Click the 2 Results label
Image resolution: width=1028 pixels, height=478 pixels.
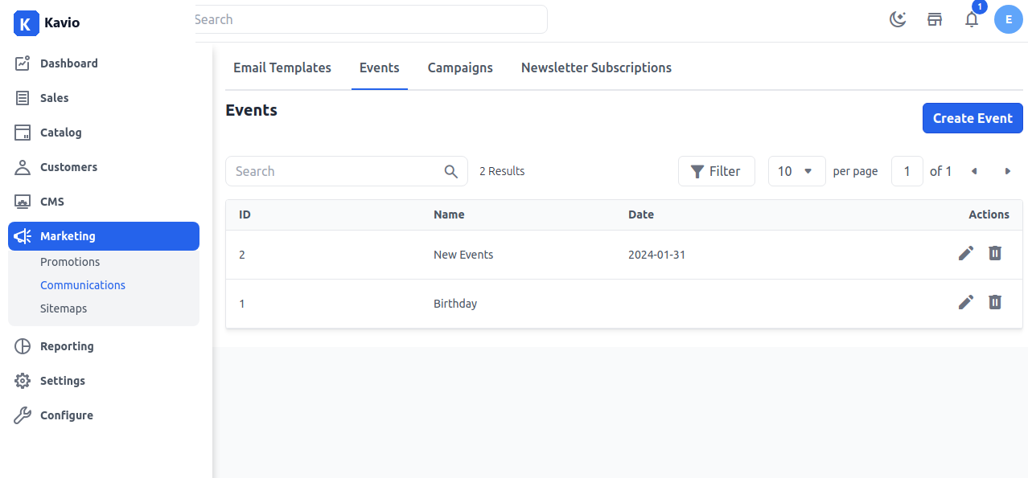[x=502, y=171]
